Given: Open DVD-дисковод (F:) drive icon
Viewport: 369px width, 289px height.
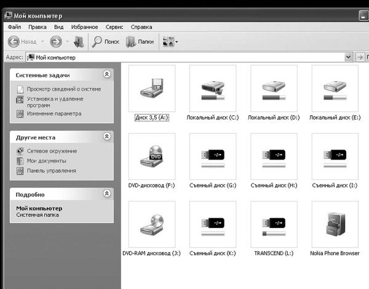Looking at the screenshot, I should click(x=152, y=157).
